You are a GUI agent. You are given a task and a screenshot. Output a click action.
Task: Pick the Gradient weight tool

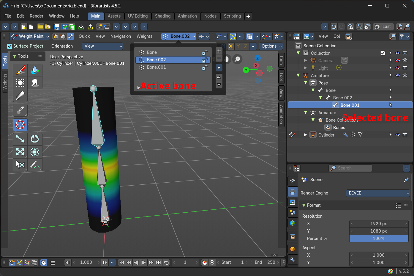pos(20,96)
